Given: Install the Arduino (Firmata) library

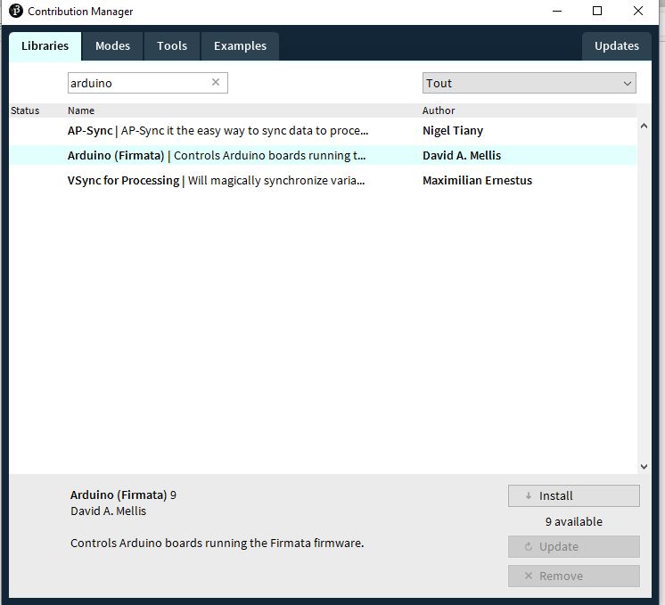Looking at the screenshot, I should pos(574,495).
